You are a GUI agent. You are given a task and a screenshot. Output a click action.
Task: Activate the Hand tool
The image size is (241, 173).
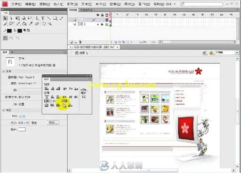(44, 24)
